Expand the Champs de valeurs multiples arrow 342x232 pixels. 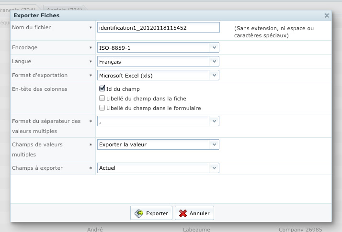[214, 144]
